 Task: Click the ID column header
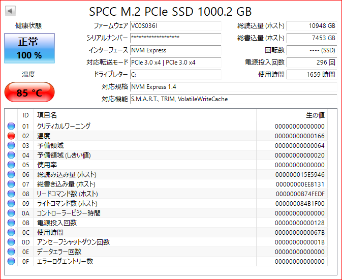point(26,115)
